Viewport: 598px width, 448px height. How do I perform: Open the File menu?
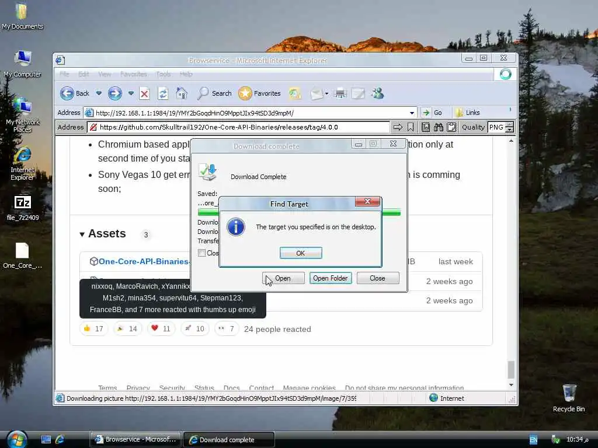click(64, 74)
